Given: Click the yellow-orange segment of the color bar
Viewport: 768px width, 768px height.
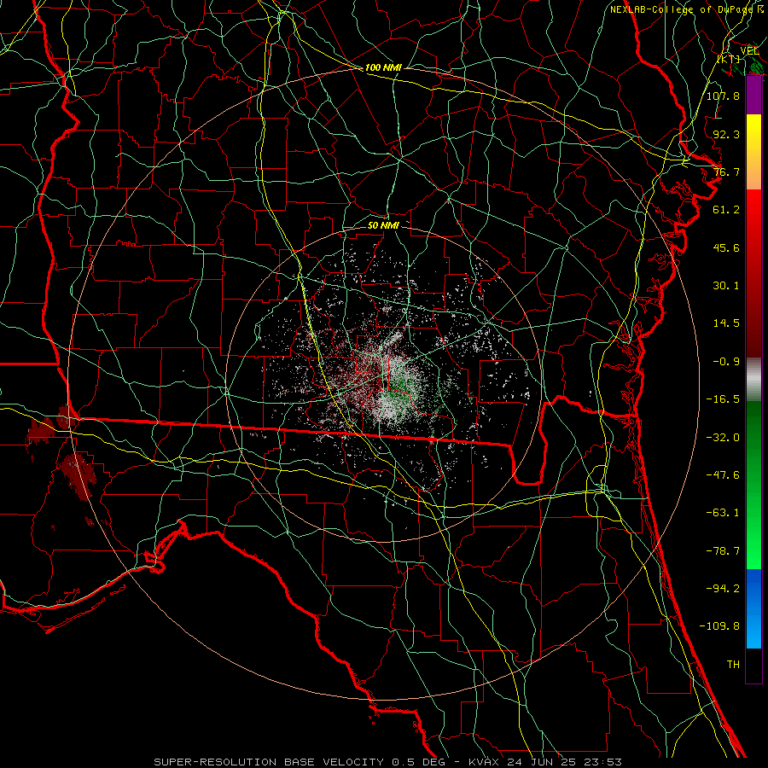Looking at the screenshot, I should tap(753, 152).
